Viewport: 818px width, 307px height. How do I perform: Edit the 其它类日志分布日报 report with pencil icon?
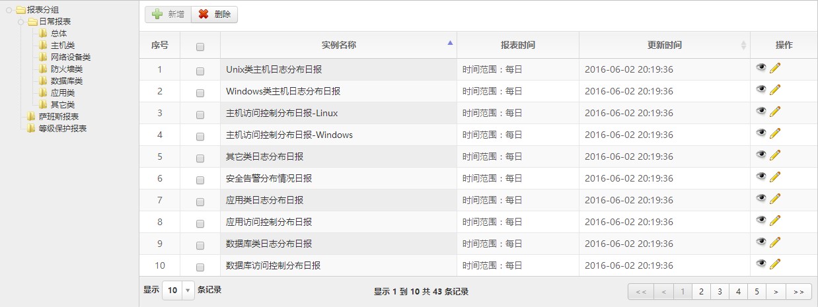(775, 155)
